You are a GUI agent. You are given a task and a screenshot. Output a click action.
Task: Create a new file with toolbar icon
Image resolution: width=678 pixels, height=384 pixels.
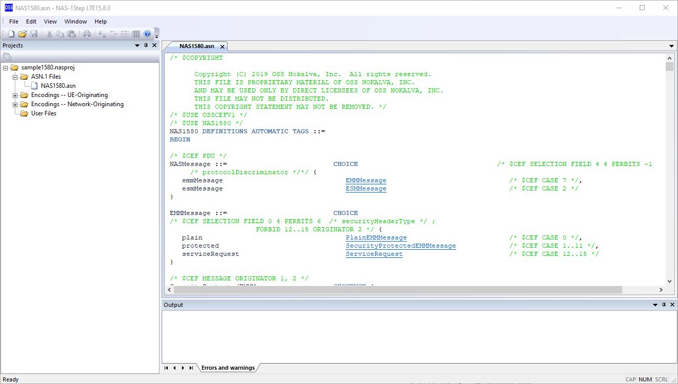click(x=11, y=34)
